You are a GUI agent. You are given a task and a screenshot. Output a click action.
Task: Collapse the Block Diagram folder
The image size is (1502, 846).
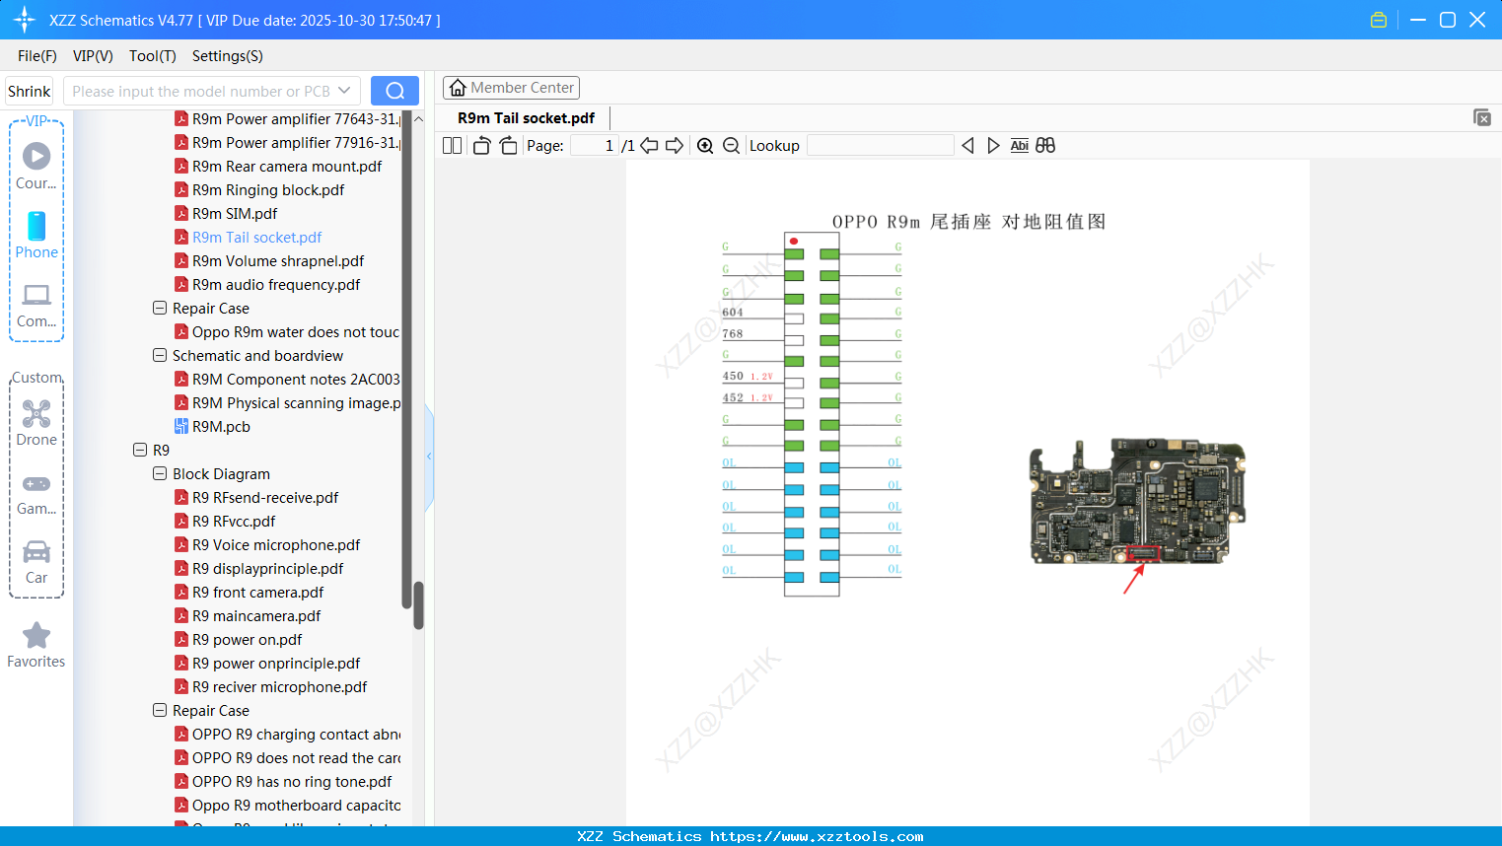160,474
